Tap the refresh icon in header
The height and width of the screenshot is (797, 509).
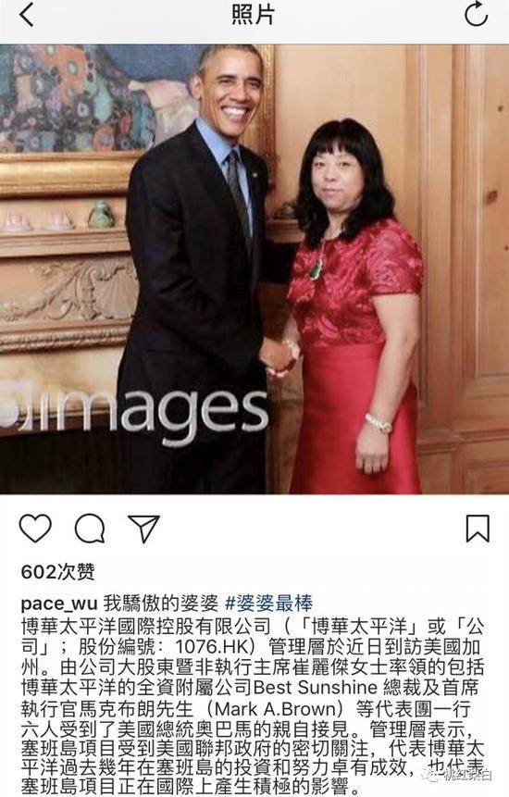[x=476, y=14]
